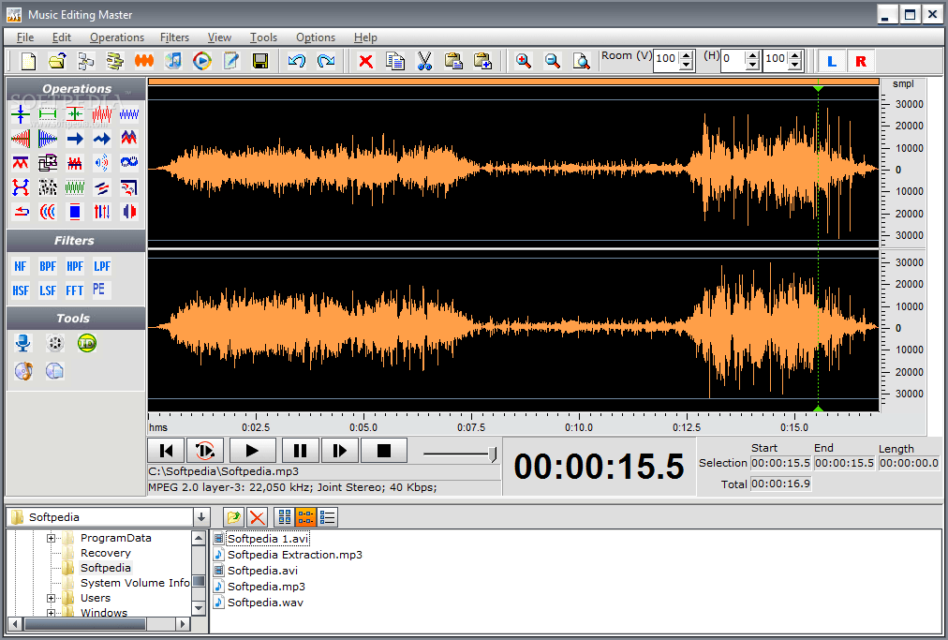This screenshot has width=948, height=640.
Task: Toggle the L left channel button
Action: 831,60
